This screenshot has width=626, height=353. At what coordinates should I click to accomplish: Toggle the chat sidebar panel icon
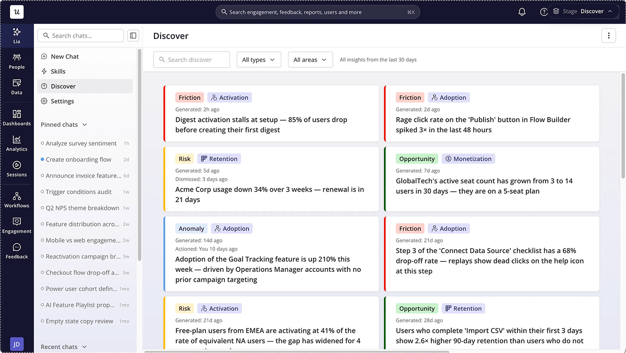[133, 35]
